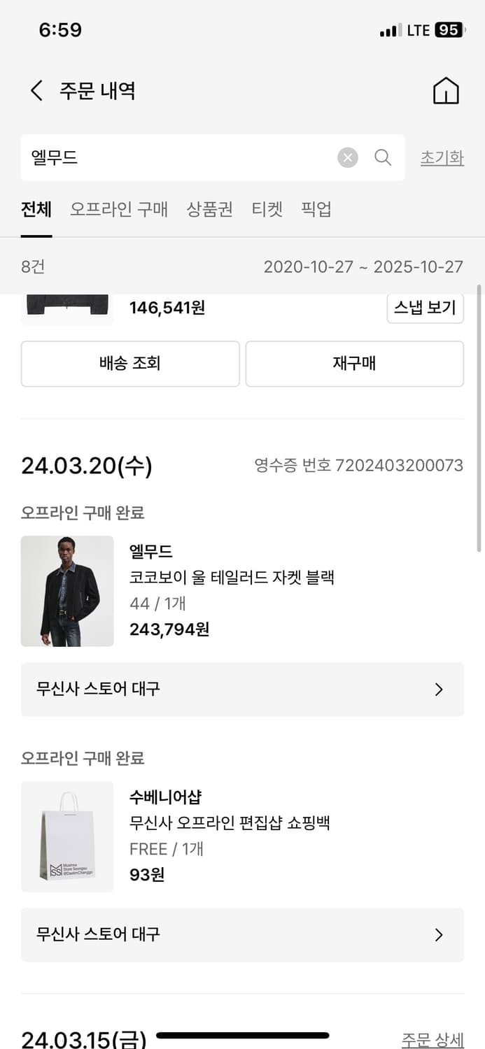485x1049 pixels.
Task: Expand 무신사 스토어 대구 row under shopping bag
Action: tap(242, 935)
